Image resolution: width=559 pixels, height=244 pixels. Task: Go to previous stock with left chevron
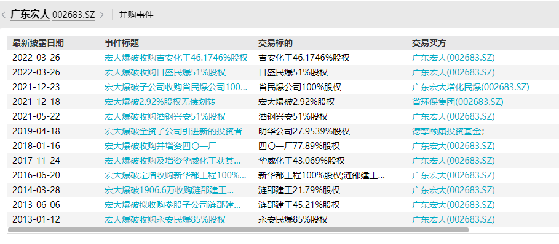tap(4, 15)
